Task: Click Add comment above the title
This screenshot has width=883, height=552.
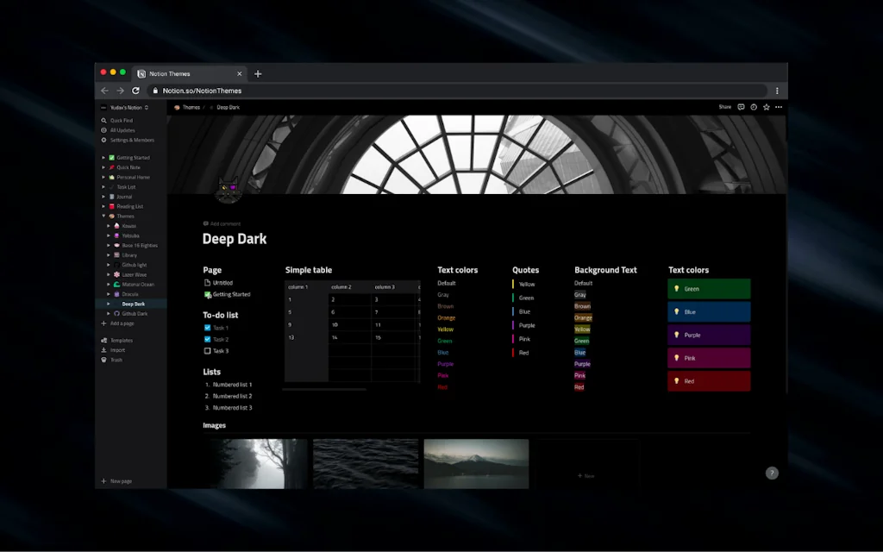Action: (222, 223)
